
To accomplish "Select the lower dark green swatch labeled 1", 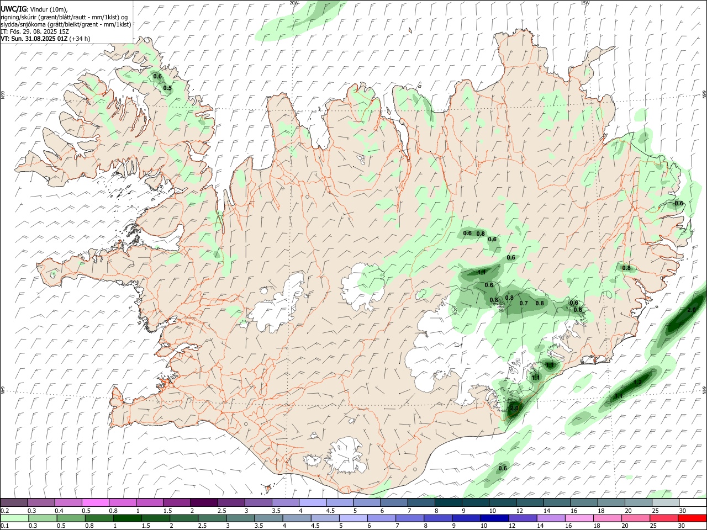I will coord(127,518).
